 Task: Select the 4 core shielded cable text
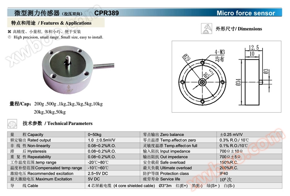point(134,186)
